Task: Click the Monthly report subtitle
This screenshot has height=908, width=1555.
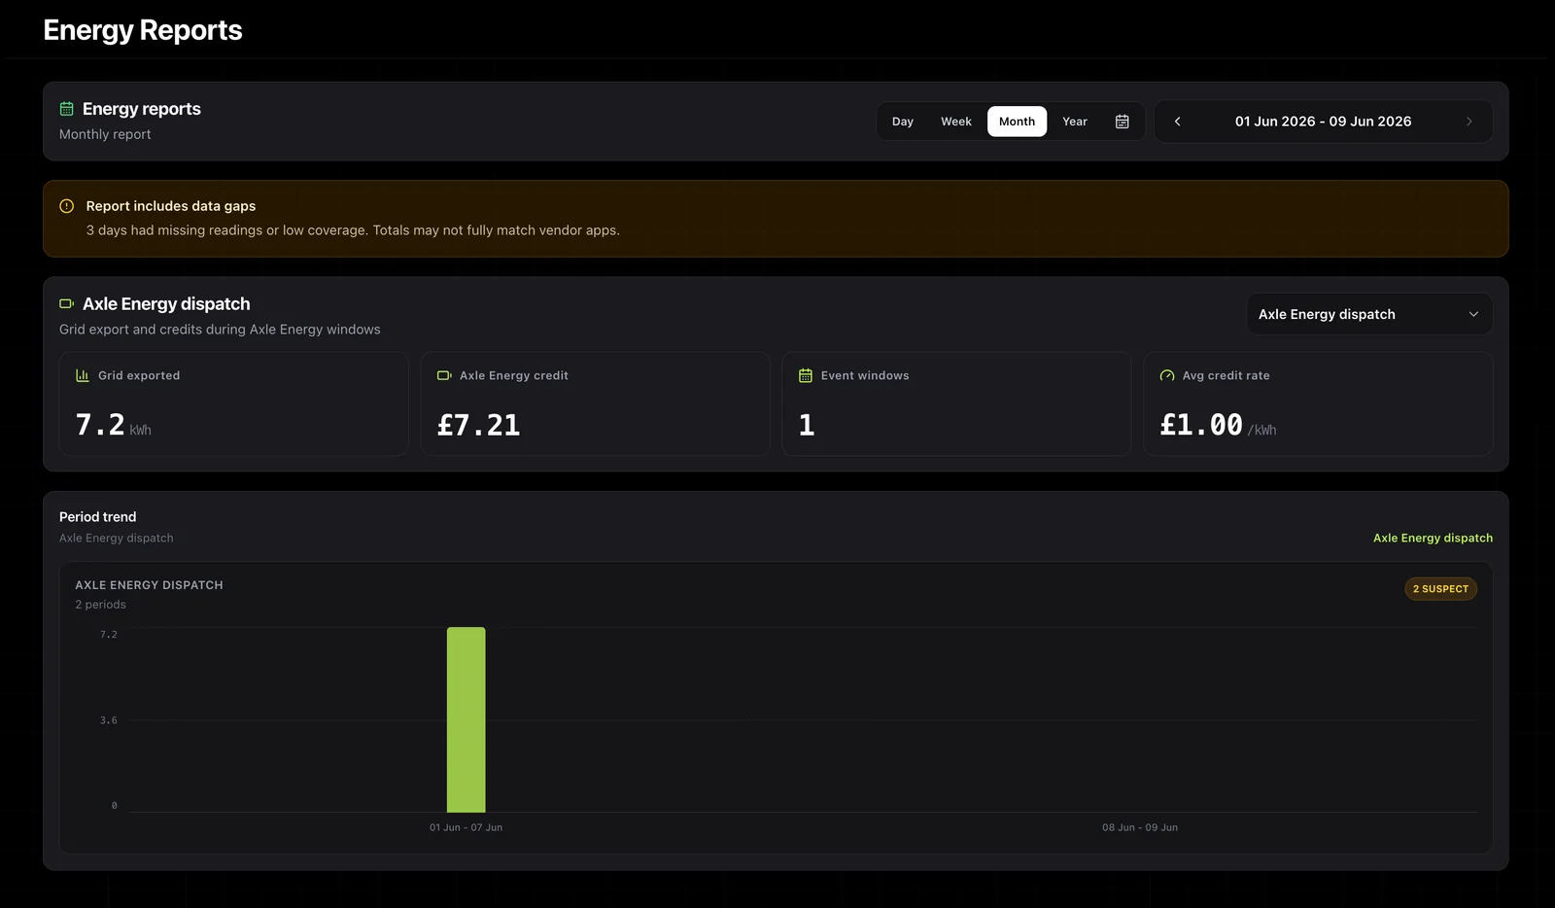Action: pyautogui.click(x=105, y=134)
